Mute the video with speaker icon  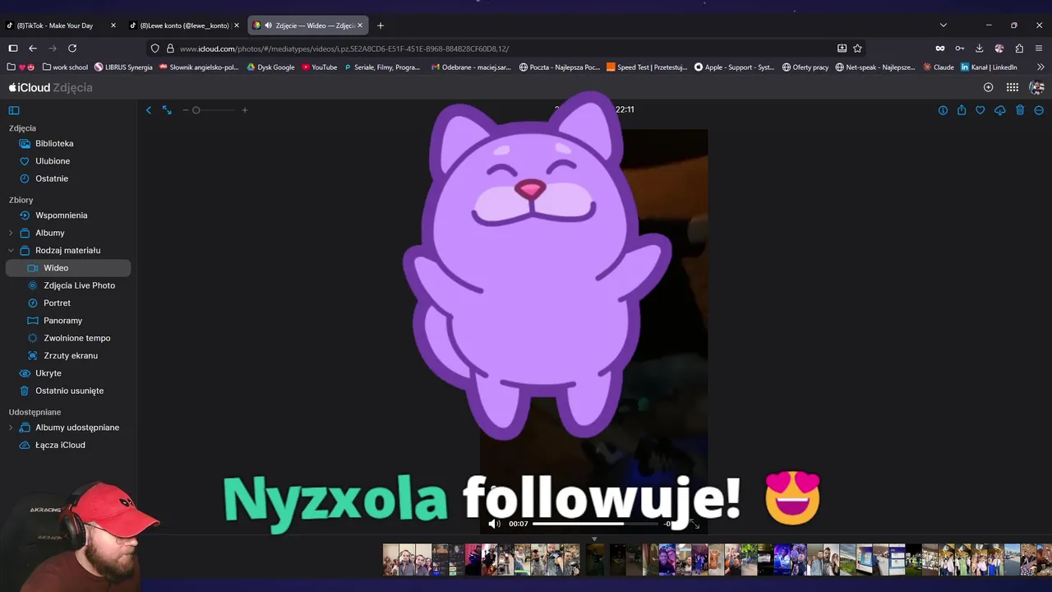[494, 524]
